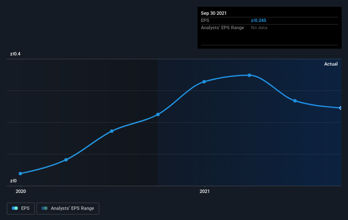Click the Actual region label
The width and height of the screenshot is (348, 220).
point(331,64)
